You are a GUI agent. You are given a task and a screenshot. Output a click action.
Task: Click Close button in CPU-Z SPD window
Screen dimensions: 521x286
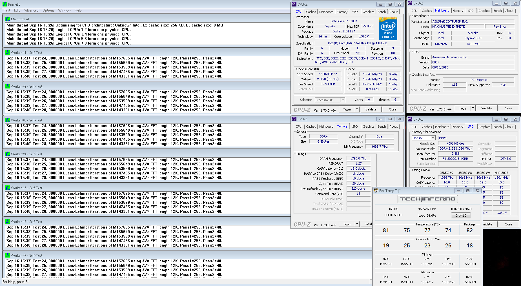(508, 224)
